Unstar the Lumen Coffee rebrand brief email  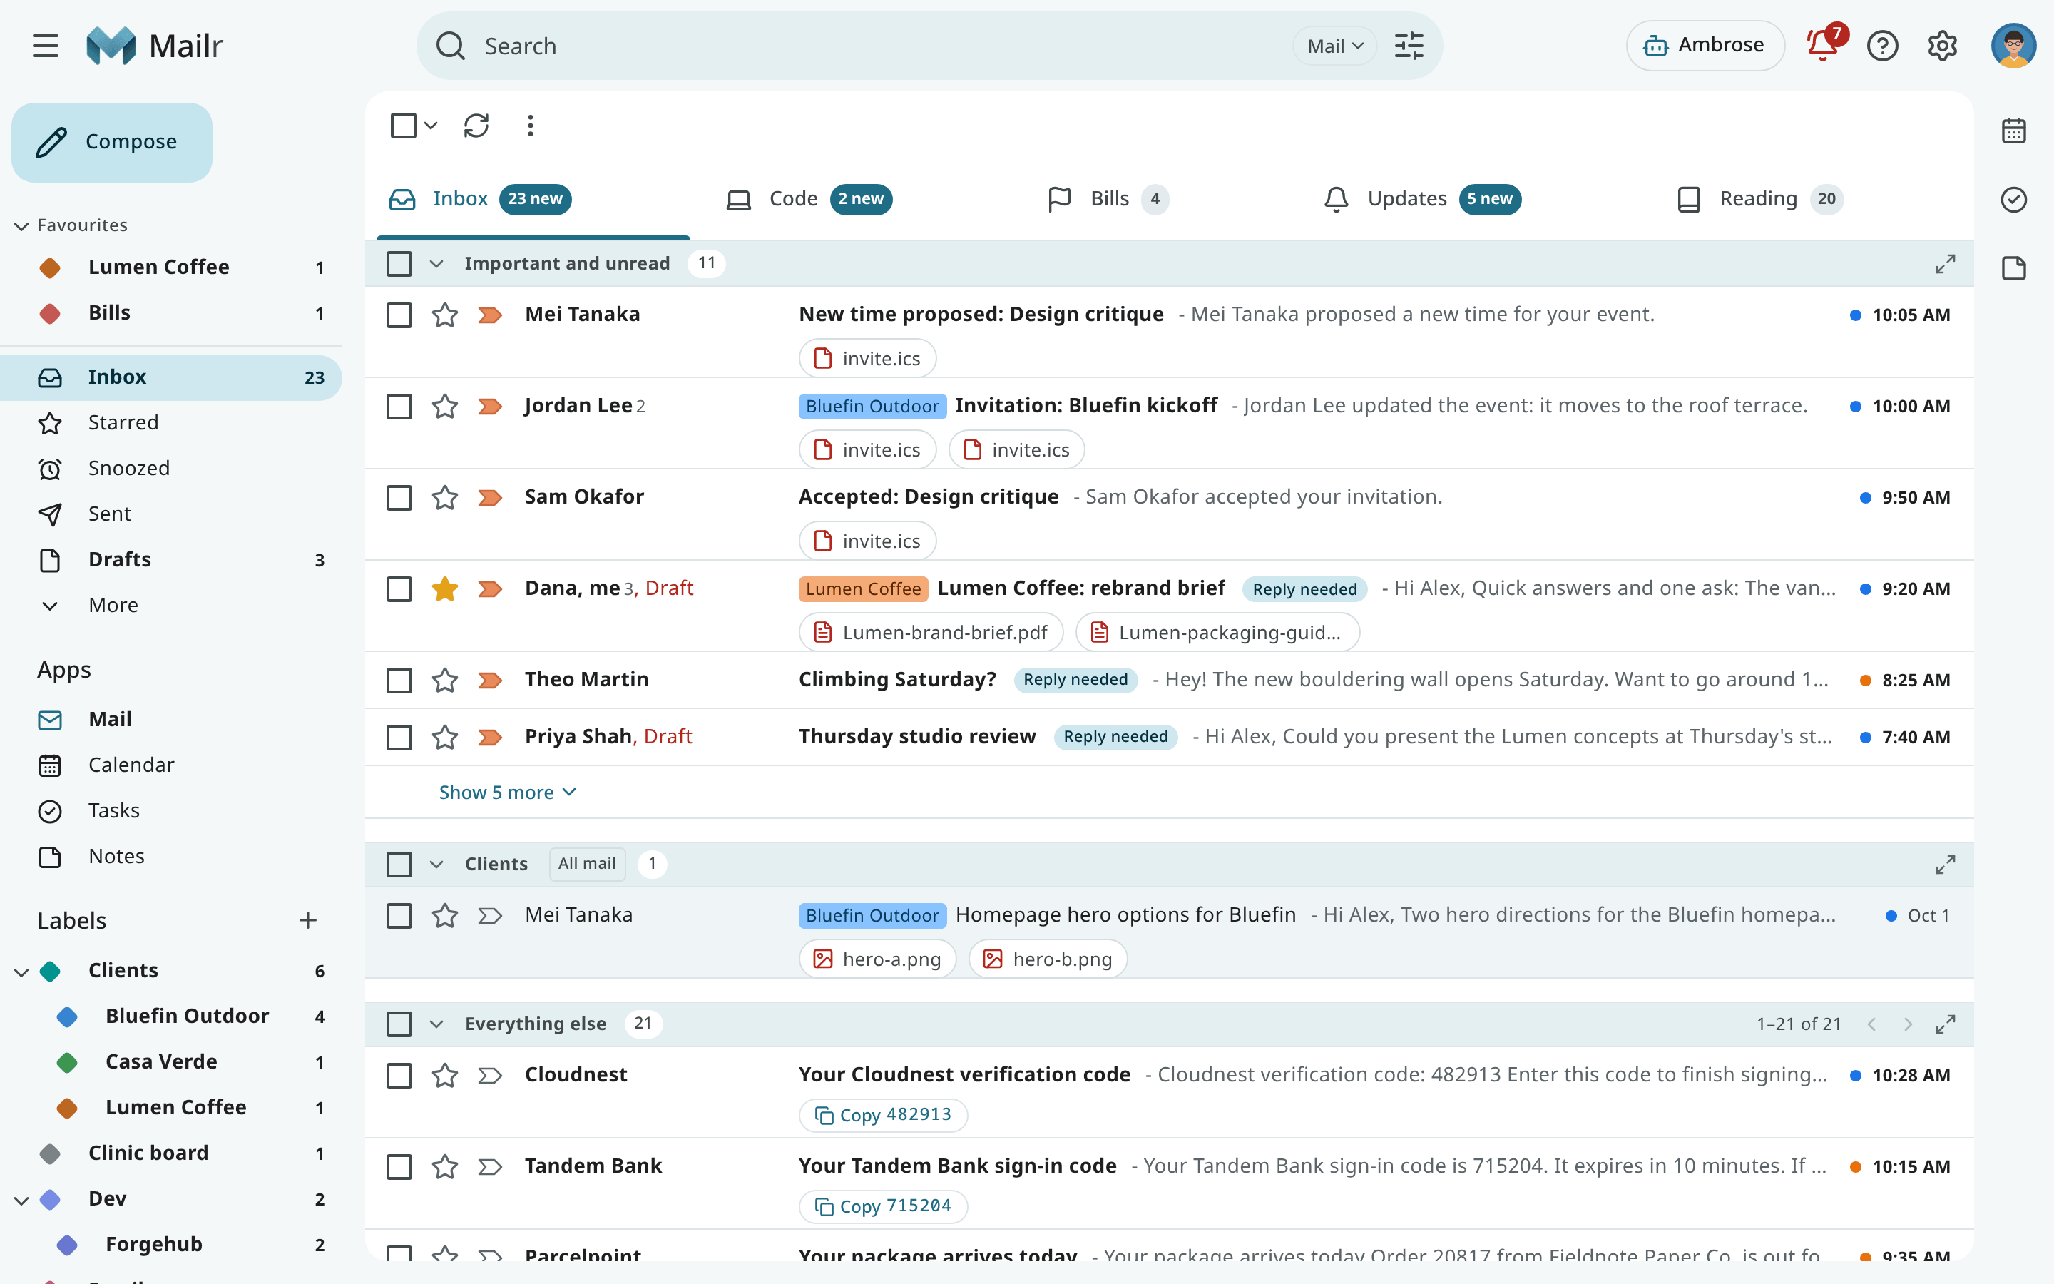(x=445, y=588)
